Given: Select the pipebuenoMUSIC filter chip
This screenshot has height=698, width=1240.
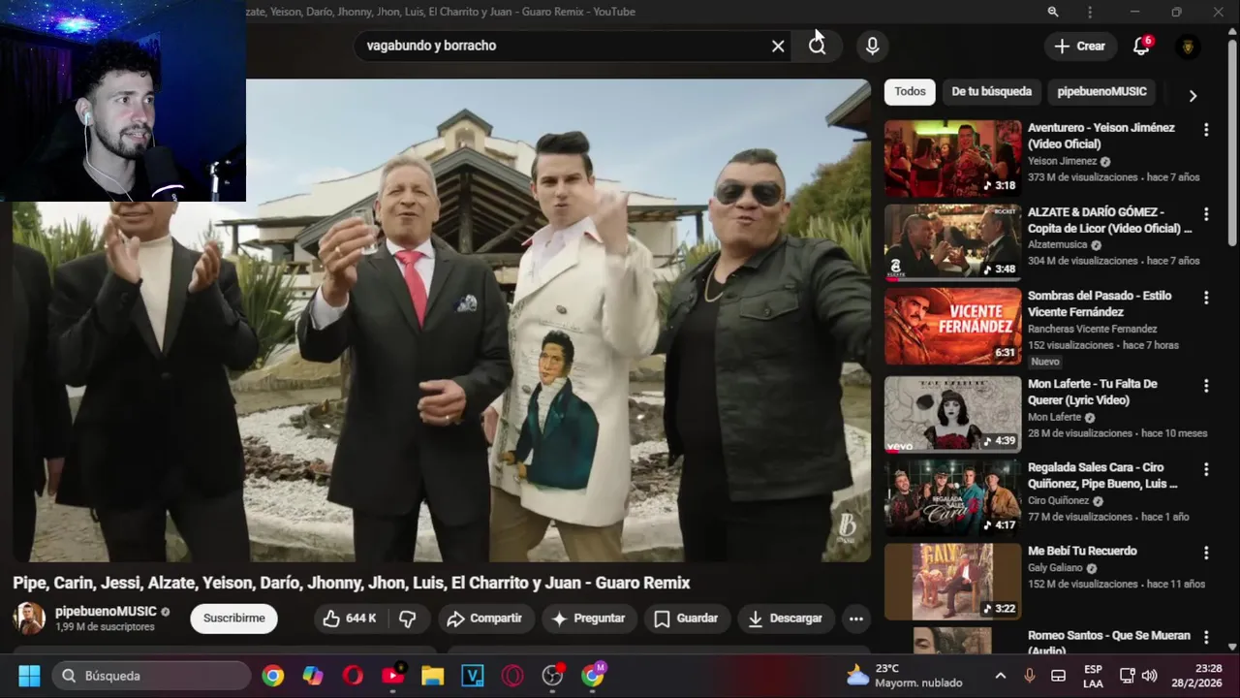Looking at the screenshot, I should [1101, 91].
